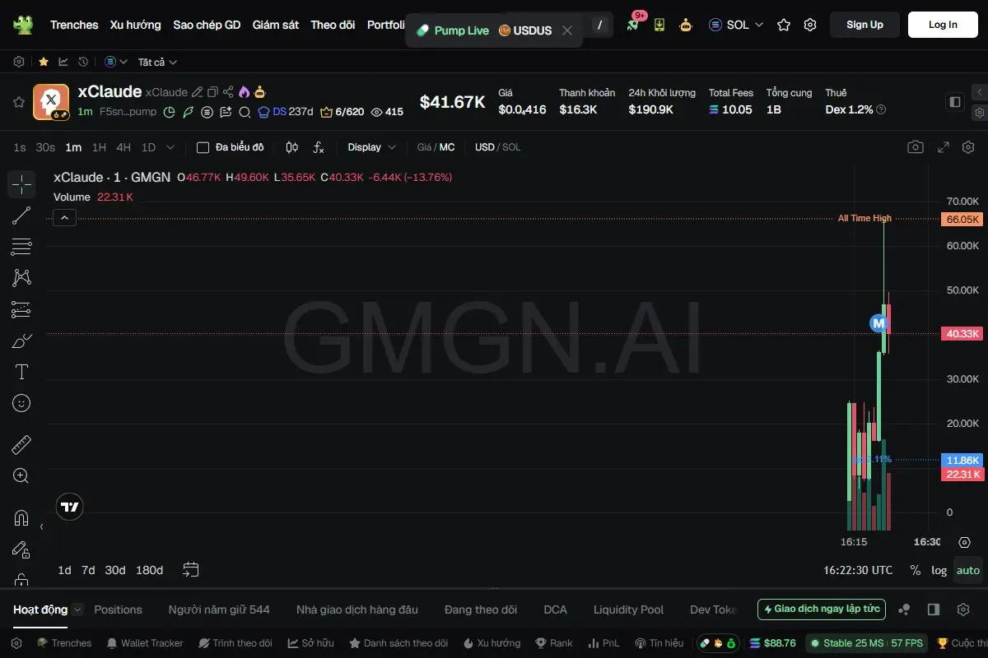Open the Display dropdown
The image size is (988, 658).
[371, 147]
